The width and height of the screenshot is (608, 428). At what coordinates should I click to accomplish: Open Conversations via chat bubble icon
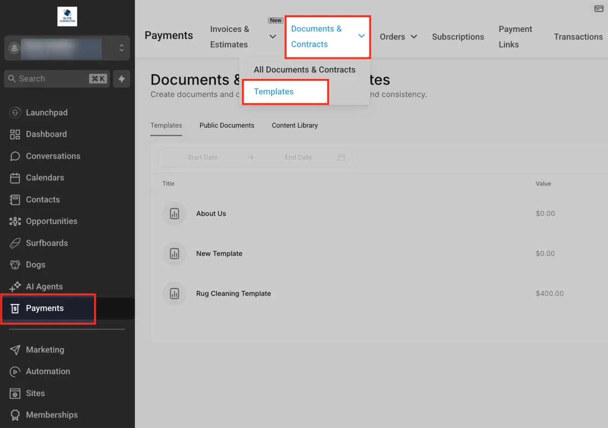[15, 156]
